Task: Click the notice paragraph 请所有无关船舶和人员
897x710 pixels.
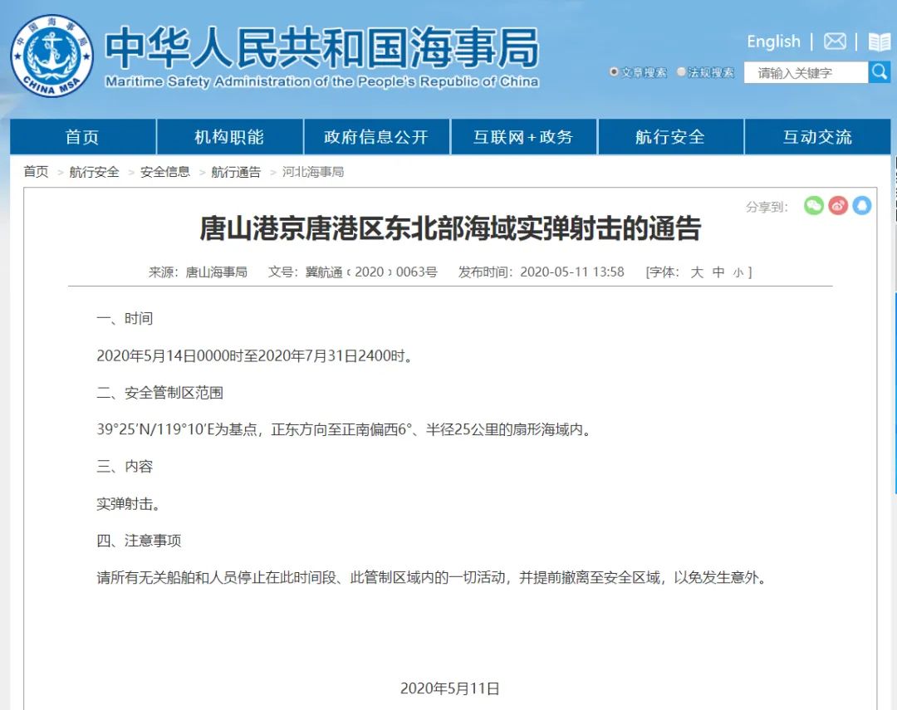Action: coord(432,578)
